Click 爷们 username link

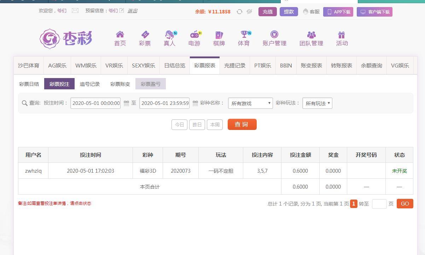62,11
